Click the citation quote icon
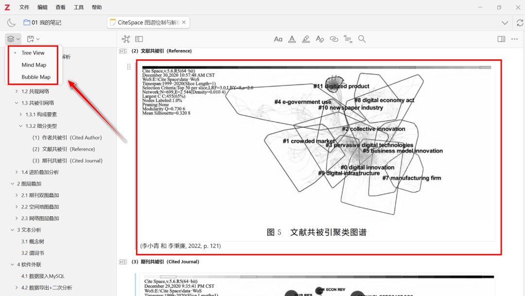525x296 pixels. [348, 39]
